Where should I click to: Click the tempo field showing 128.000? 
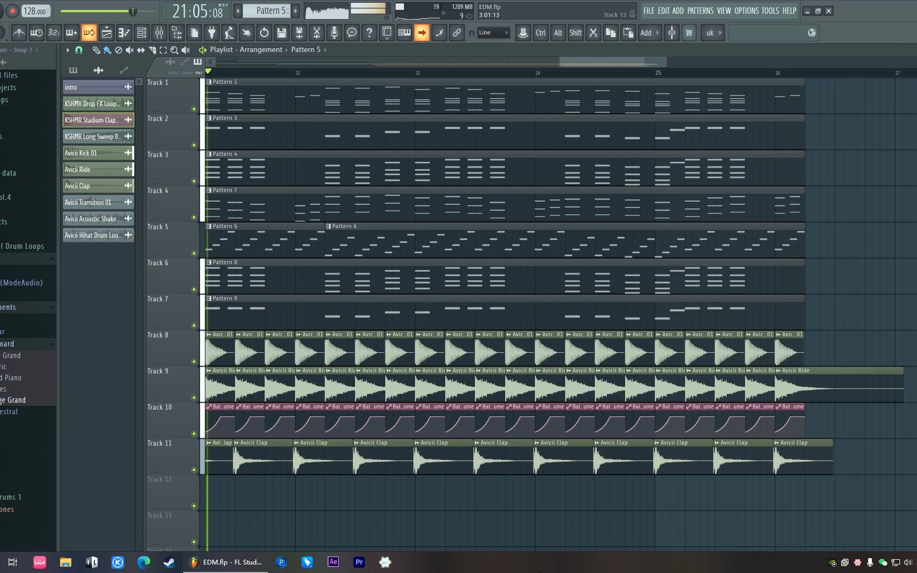coord(36,11)
